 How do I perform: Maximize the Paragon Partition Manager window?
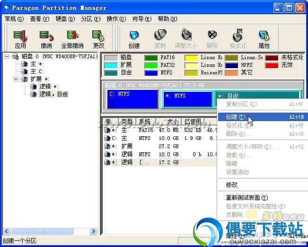[x=290, y=8]
